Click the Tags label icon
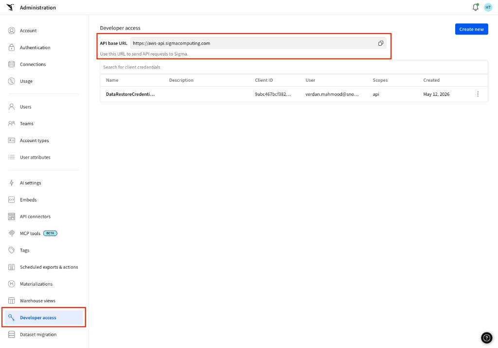The height and width of the screenshot is (348, 498). pyautogui.click(x=12, y=250)
